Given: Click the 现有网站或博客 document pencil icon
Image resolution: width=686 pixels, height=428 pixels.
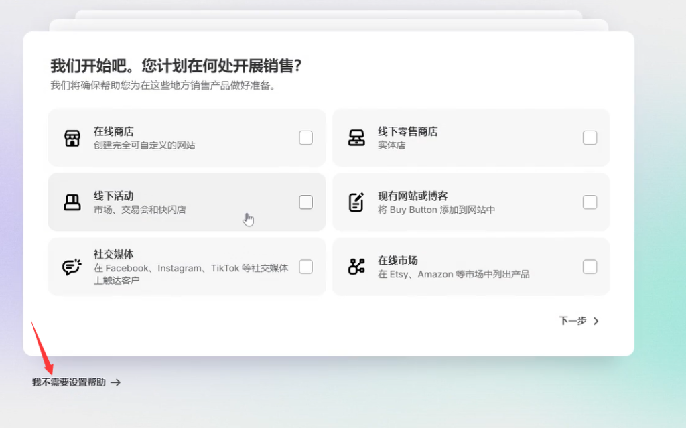Looking at the screenshot, I should pos(356,202).
